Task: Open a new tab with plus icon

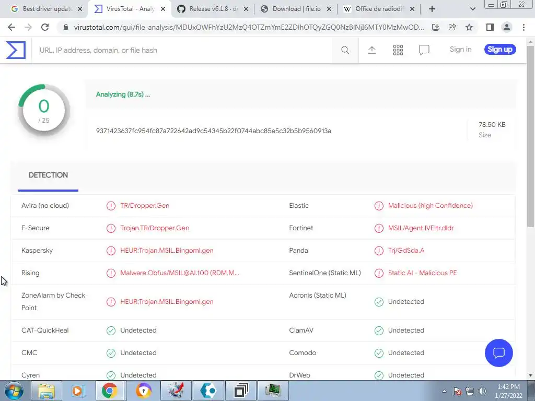Action: click(432, 9)
